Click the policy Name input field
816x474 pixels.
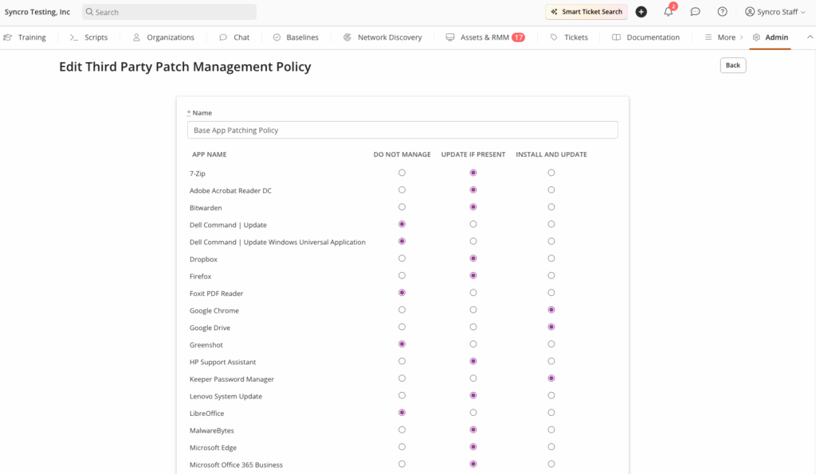(x=402, y=130)
